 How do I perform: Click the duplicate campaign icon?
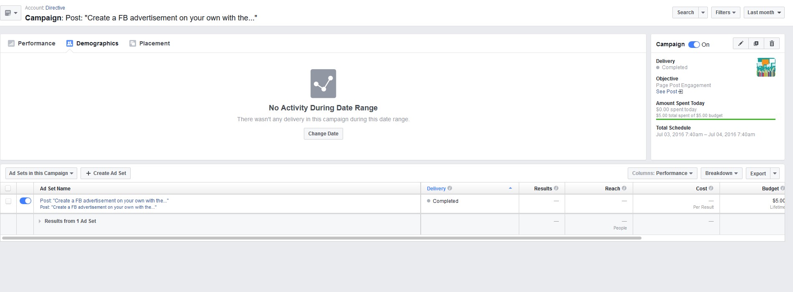pyautogui.click(x=756, y=43)
